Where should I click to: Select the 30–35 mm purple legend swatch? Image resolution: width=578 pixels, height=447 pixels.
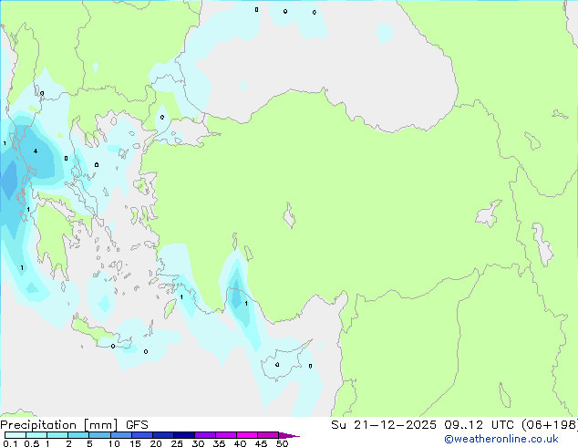205,435
